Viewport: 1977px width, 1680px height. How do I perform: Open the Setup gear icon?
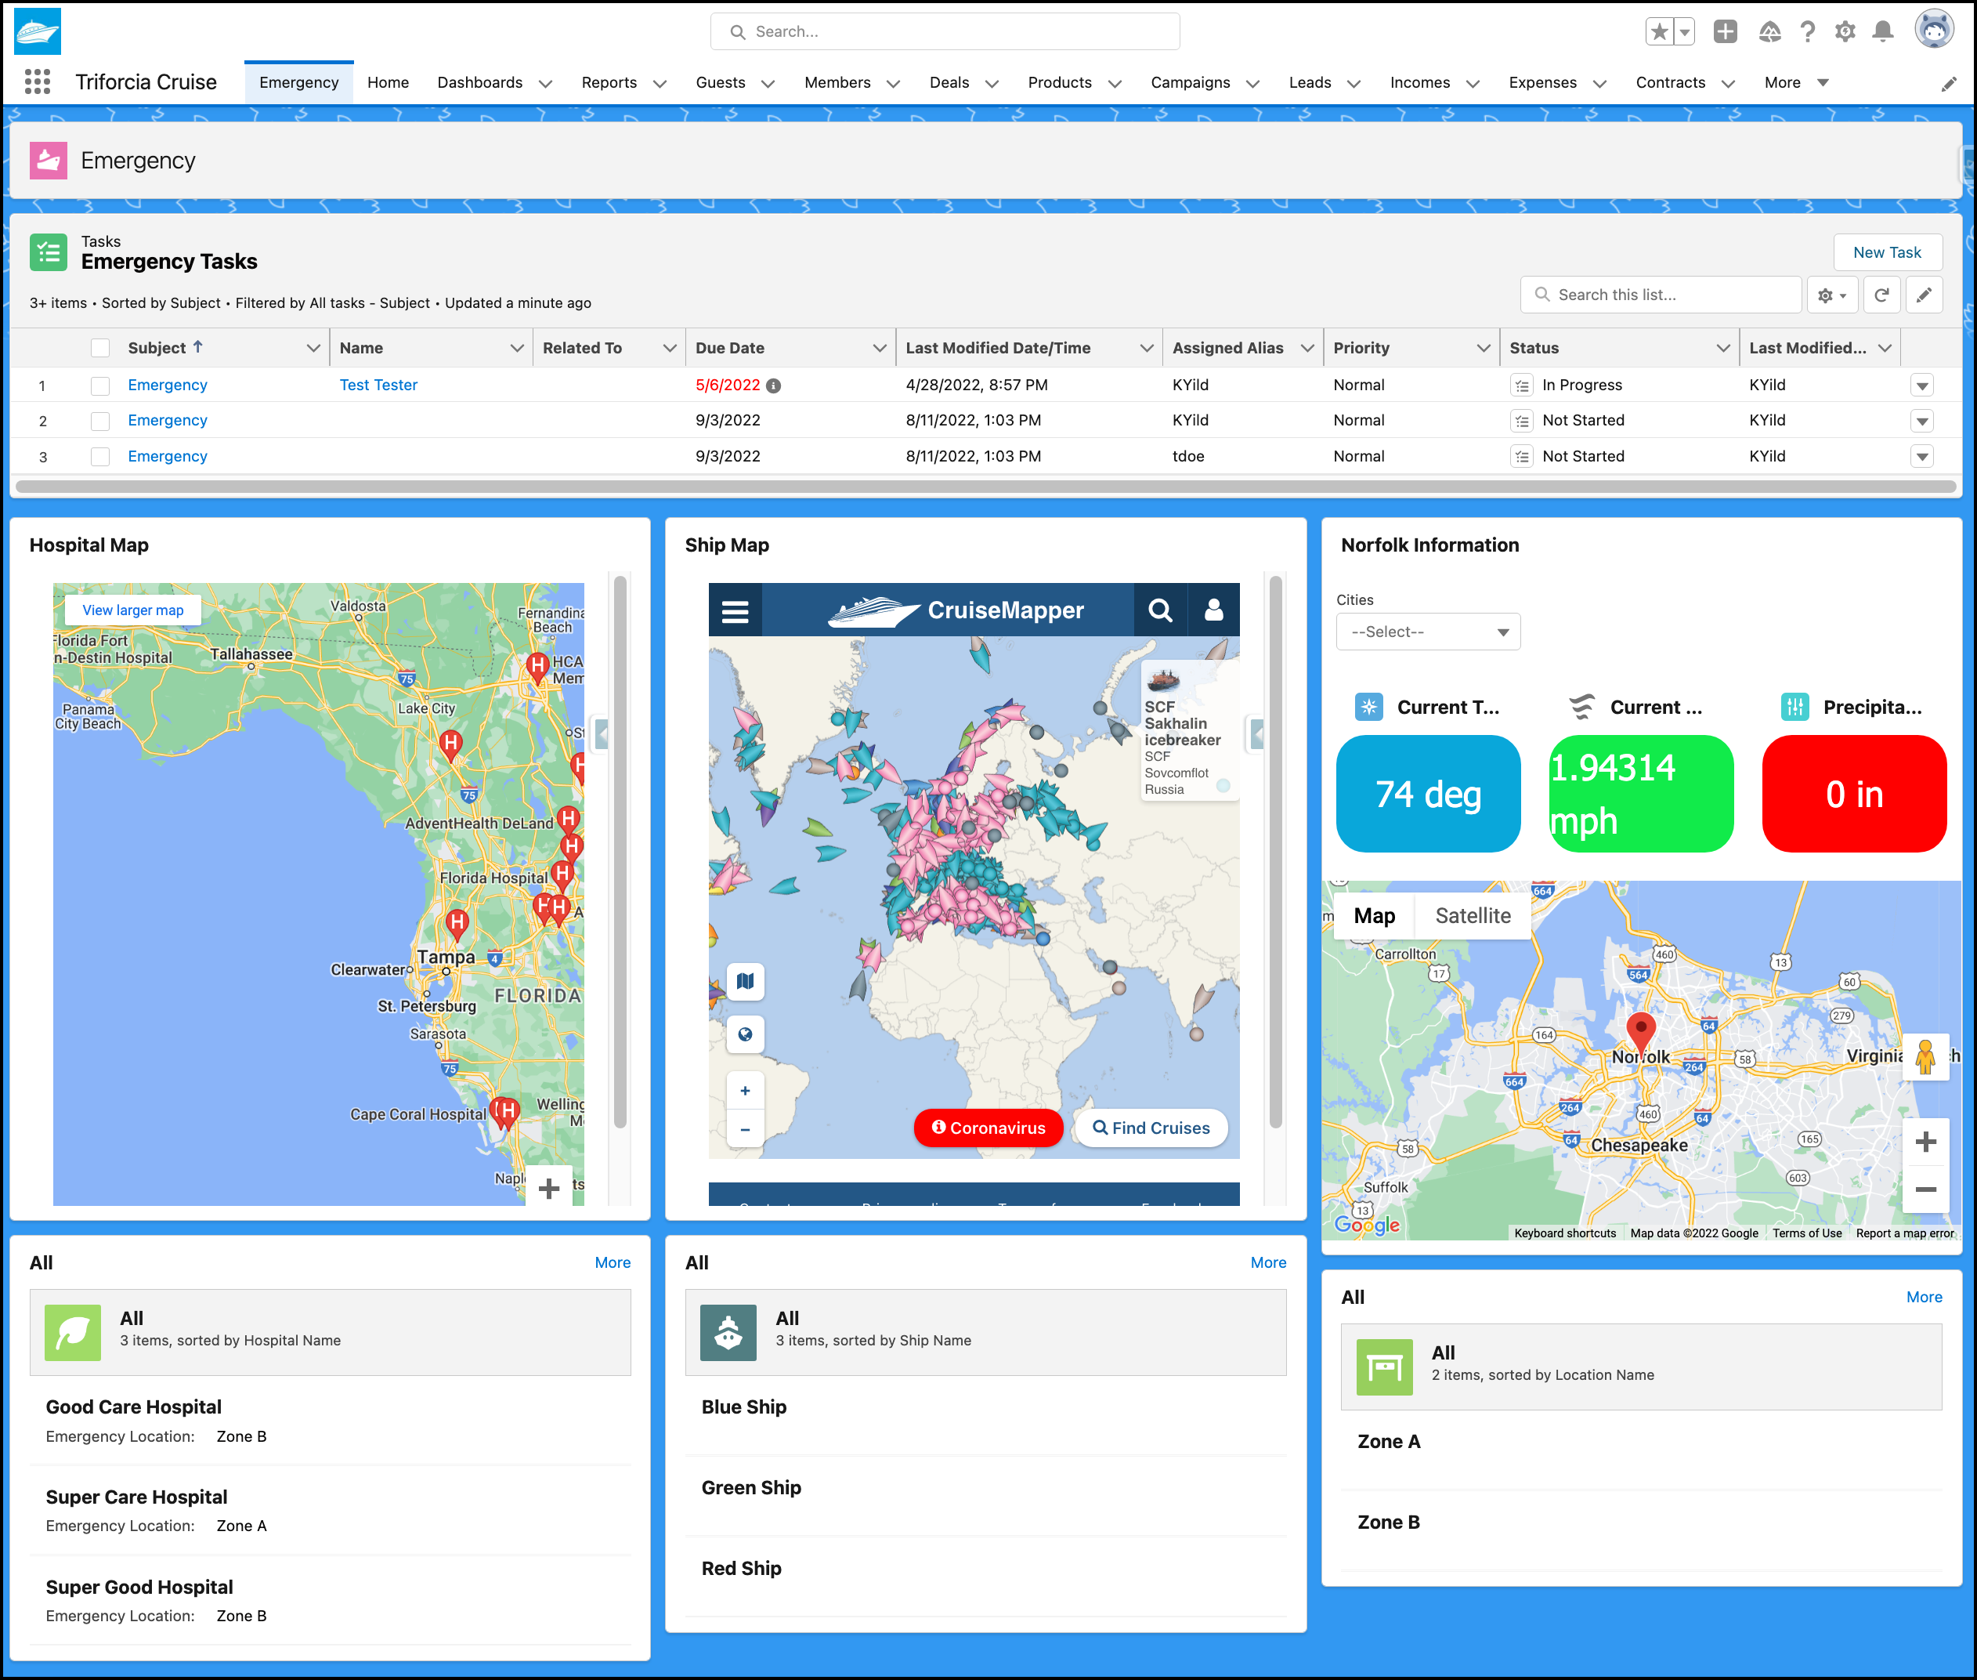point(1845,31)
